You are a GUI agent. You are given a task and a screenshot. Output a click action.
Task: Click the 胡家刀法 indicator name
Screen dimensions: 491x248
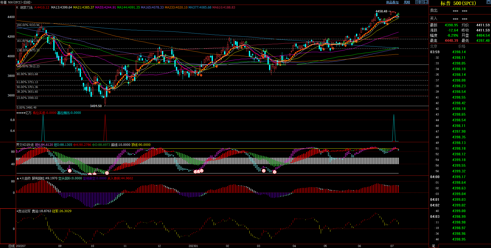pyautogui.click(x=26, y=7)
